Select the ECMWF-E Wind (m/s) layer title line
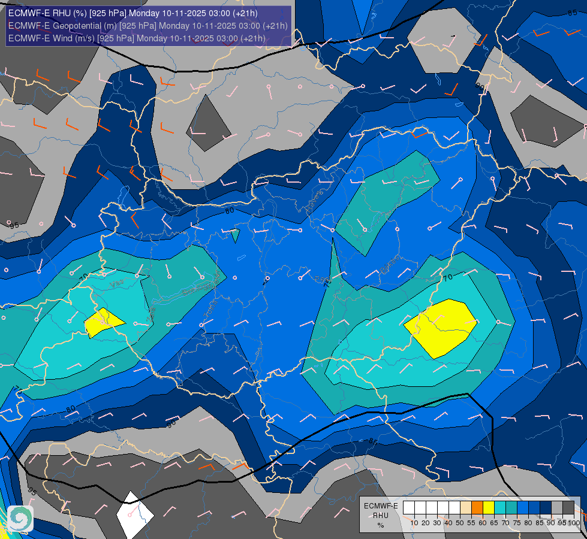 click(x=137, y=38)
